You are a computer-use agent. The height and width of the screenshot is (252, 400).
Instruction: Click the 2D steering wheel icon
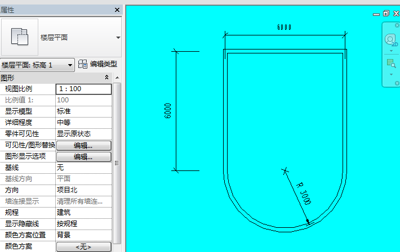coord(390,39)
